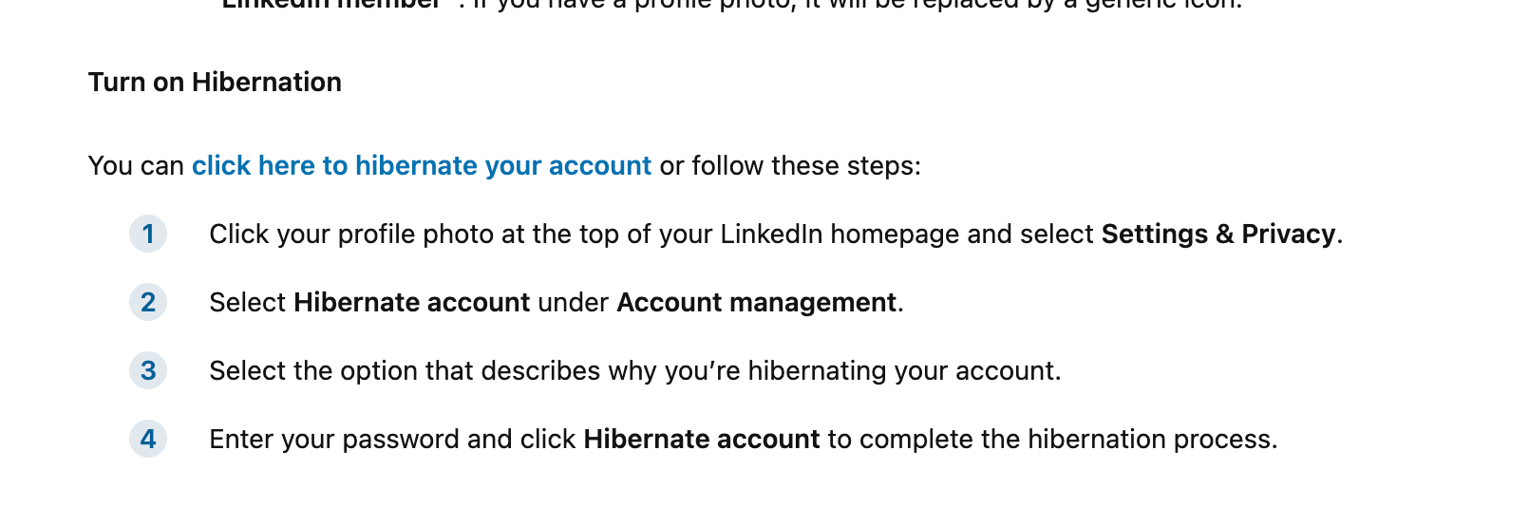Click the "Turn on Hibernation" heading

[215, 83]
